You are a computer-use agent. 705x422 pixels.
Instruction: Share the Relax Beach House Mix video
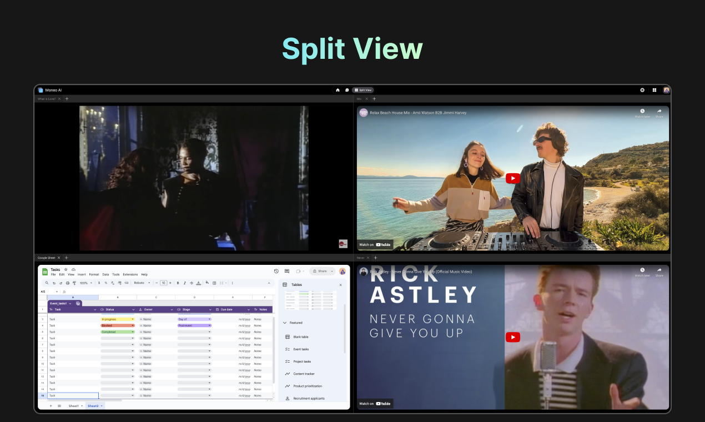click(659, 113)
